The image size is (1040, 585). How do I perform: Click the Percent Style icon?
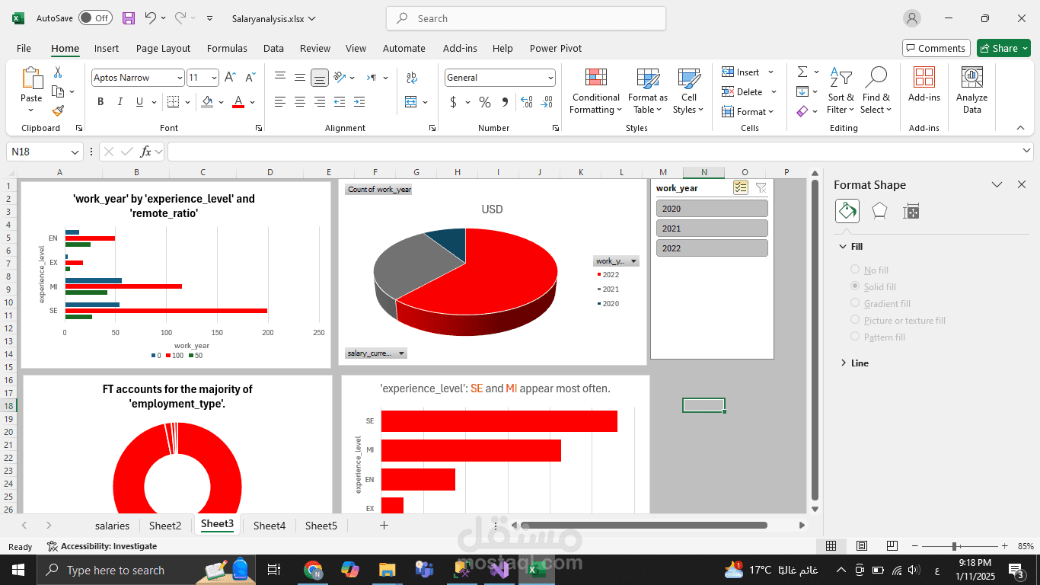coord(485,102)
